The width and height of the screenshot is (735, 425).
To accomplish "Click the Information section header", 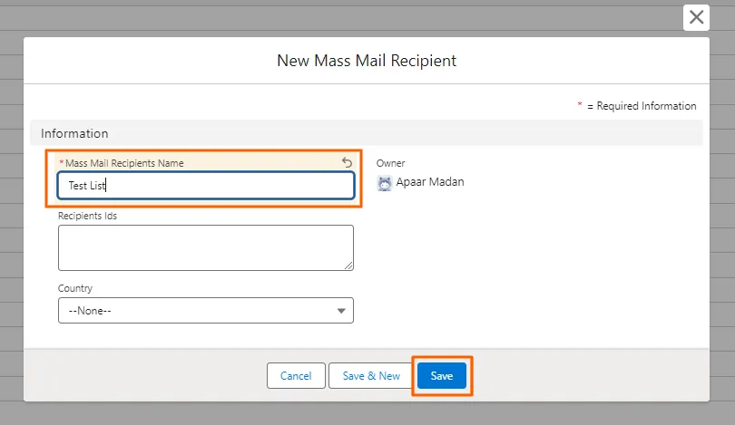I will pyautogui.click(x=74, y=133).
